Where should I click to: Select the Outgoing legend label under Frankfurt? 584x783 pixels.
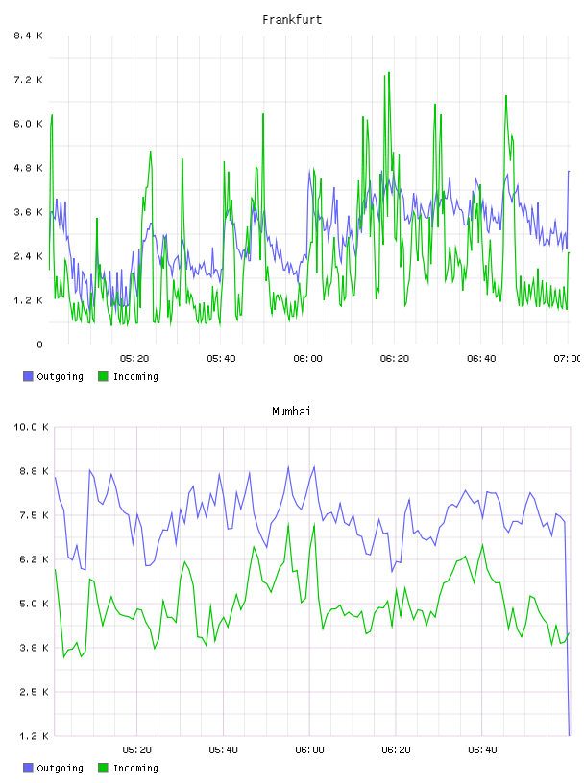click(x=60, y=377)
